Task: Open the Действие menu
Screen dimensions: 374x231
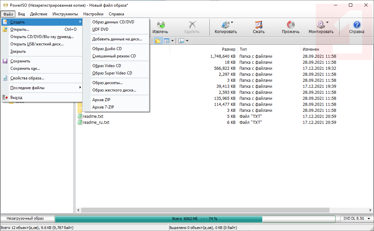Action: tap(39, 14)
